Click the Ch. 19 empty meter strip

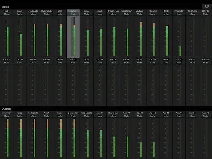tap(34, 85)
